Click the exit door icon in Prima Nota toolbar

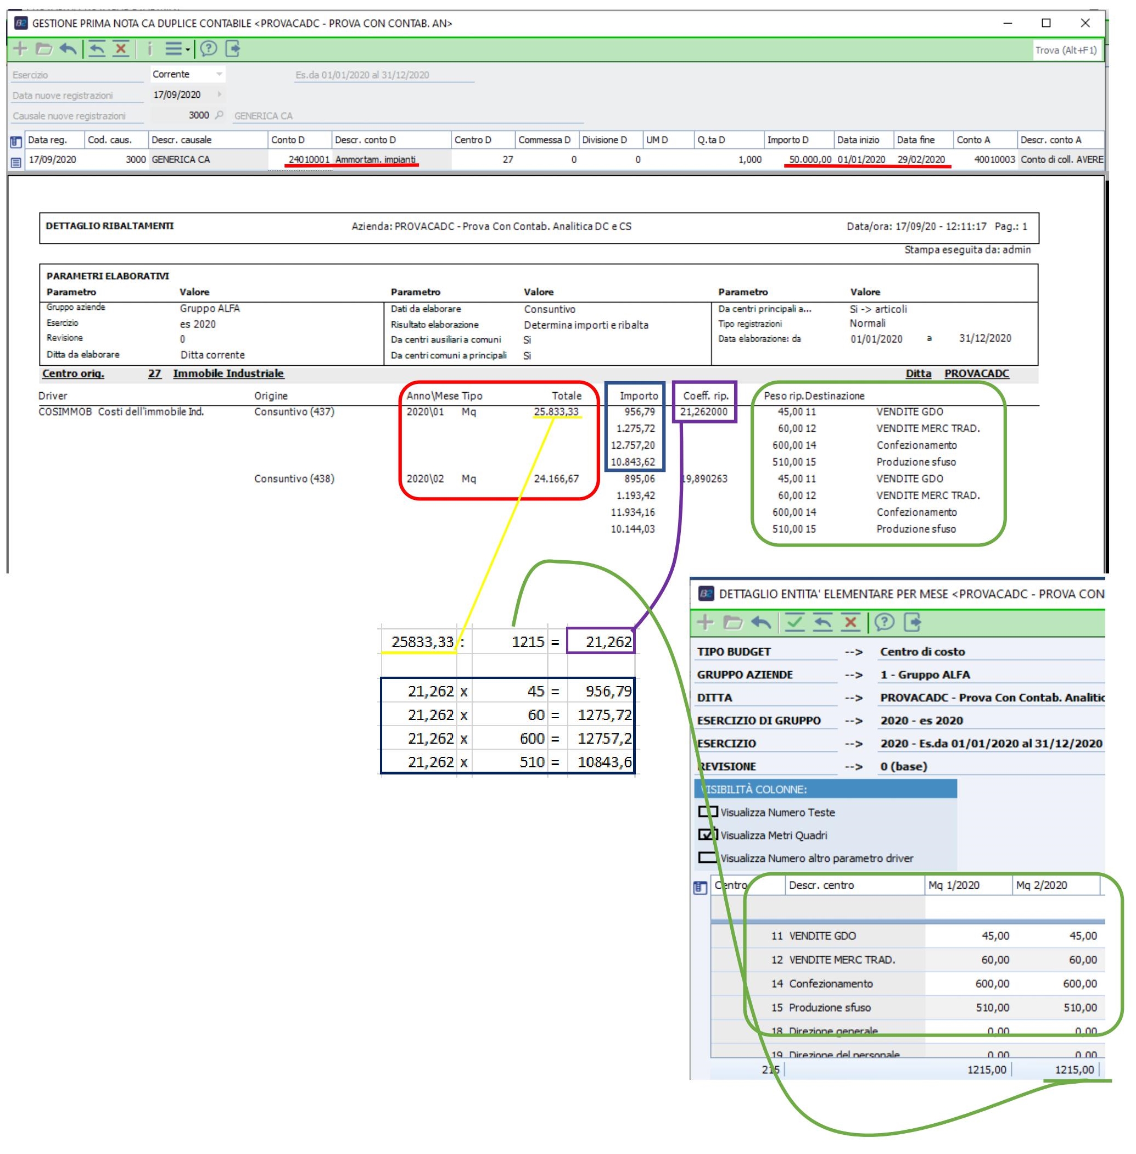[233, 49]
